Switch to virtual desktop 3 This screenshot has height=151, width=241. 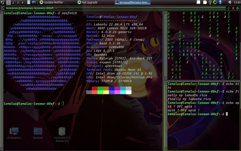pos(18,3)
